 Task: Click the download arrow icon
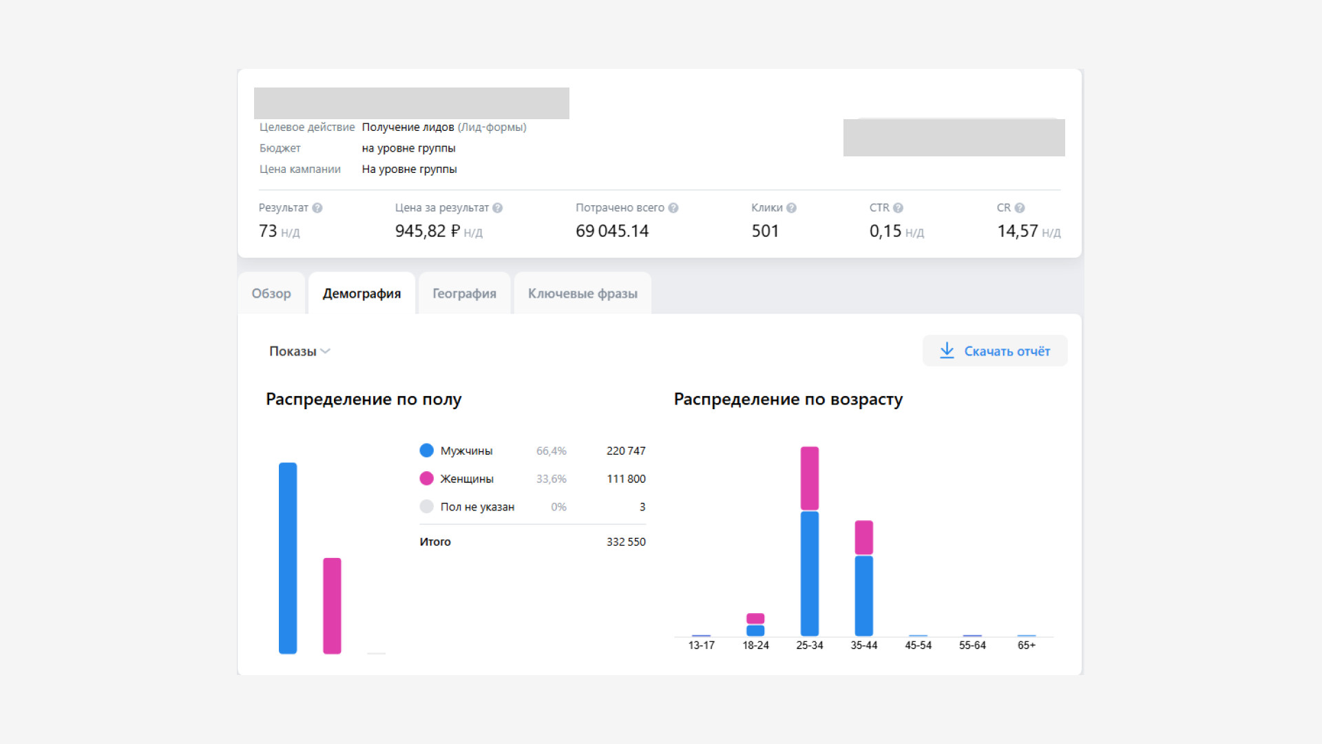[947, 351]
